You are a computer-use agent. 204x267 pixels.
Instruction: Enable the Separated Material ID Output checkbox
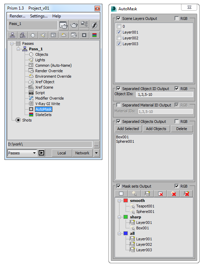(118, 105)
